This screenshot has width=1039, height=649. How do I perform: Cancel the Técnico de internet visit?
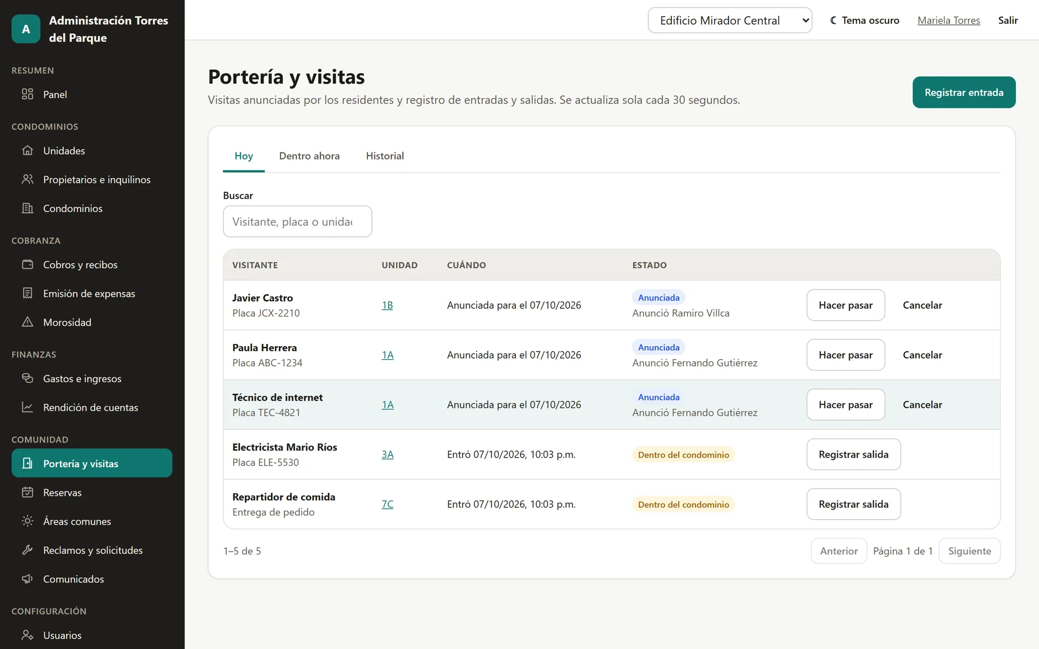[x=922, y=405]
